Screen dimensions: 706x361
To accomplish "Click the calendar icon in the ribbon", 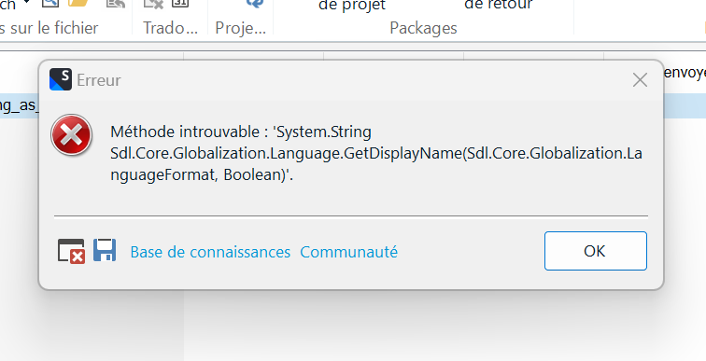I will point(180,4).
